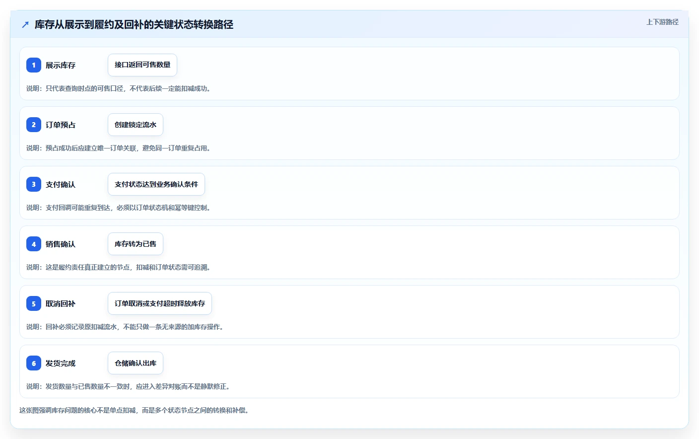Screen dimensions: 699x439
Task: Click the arrow icon beside the header title
Action: (x=25, y=25)
